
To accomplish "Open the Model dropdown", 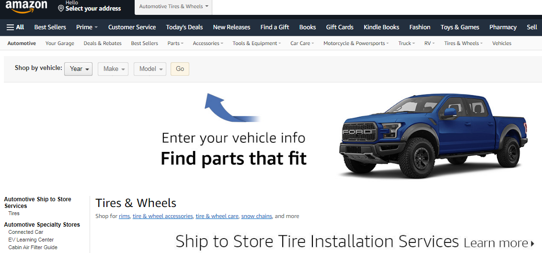I will pos(150,69).
